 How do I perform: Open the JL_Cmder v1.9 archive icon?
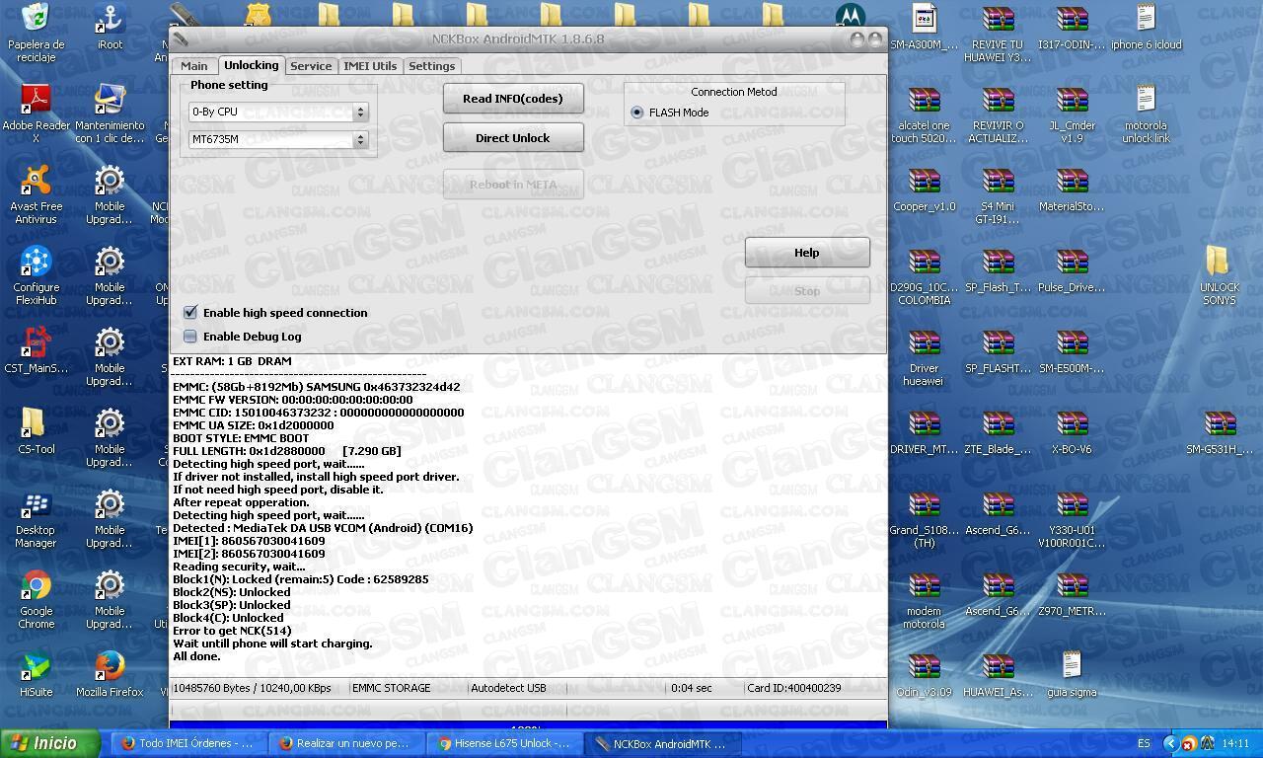(x=1072, y=114)
